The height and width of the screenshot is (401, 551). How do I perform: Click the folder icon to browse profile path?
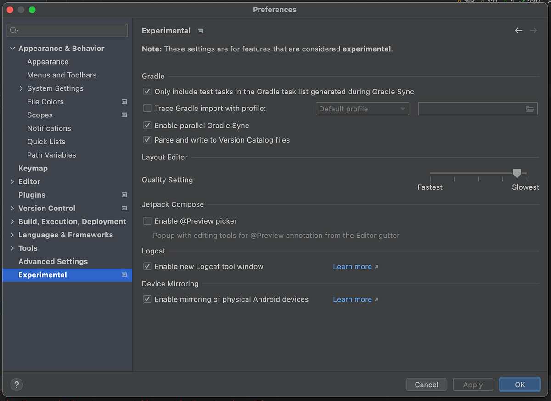pos(530,109)
